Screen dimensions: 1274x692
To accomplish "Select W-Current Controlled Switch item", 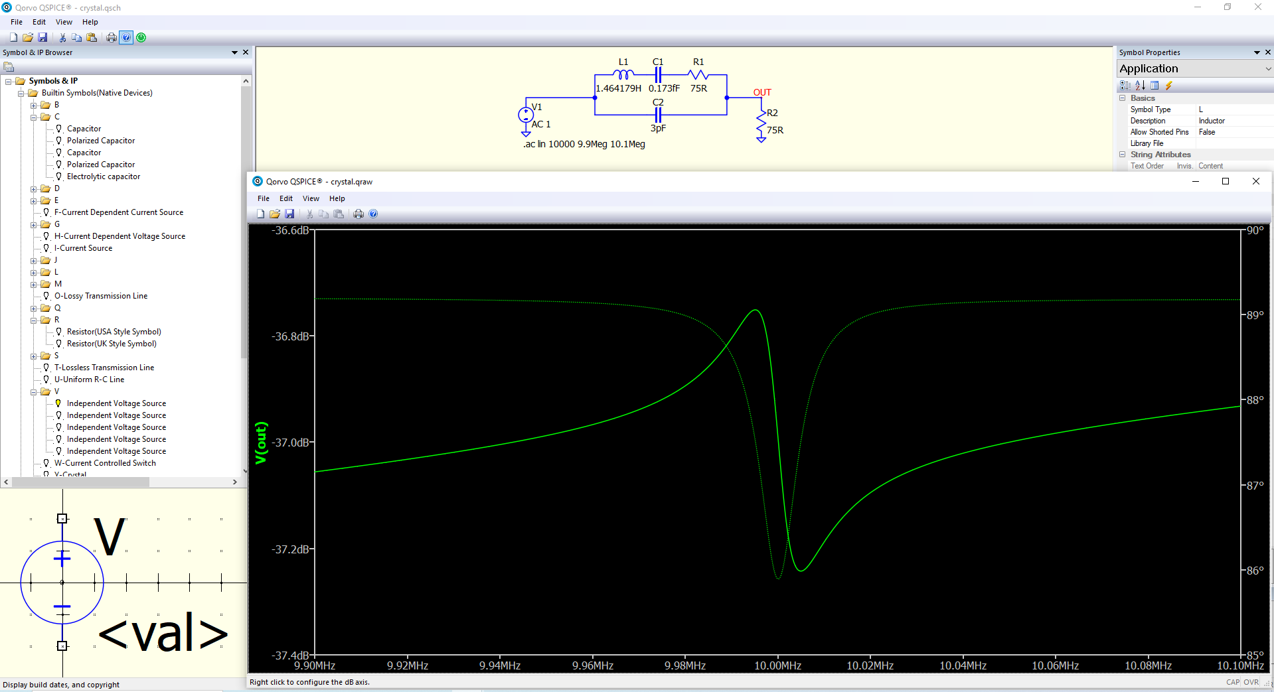I will pyautogui.click(x=105, y=463).
